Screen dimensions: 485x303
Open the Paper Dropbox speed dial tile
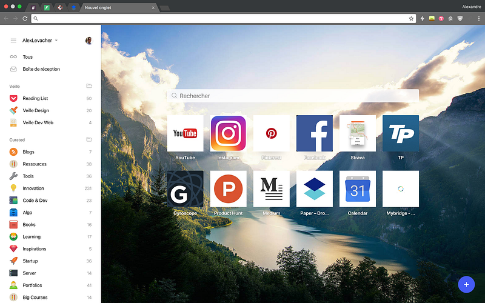click(315, 188)
